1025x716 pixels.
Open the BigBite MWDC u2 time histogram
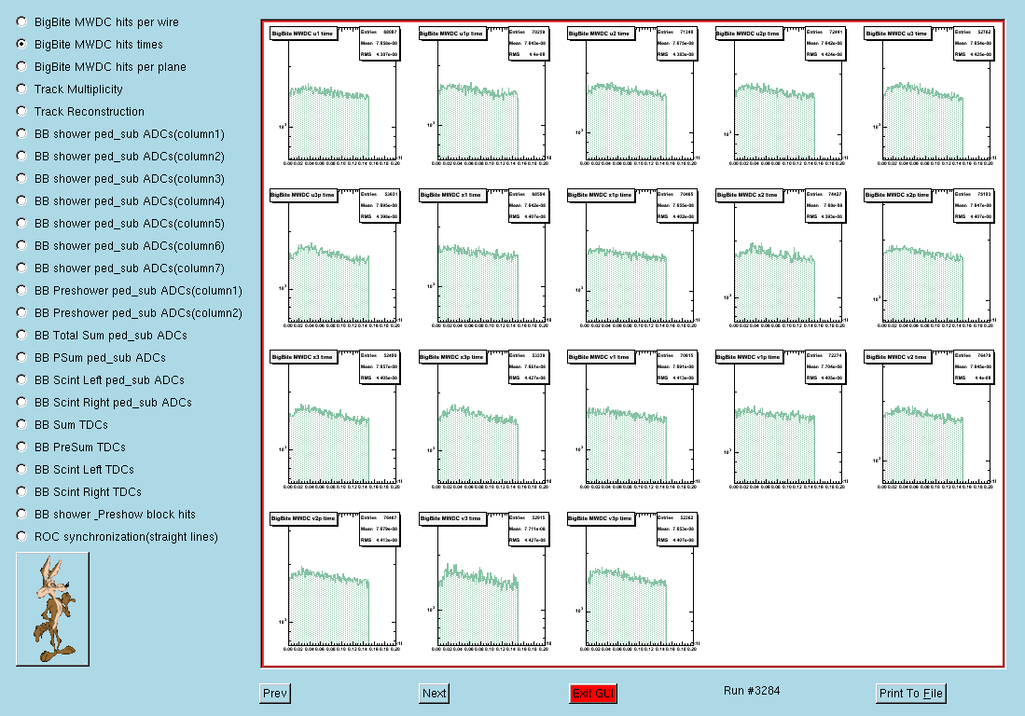click(x=631, y=96)
